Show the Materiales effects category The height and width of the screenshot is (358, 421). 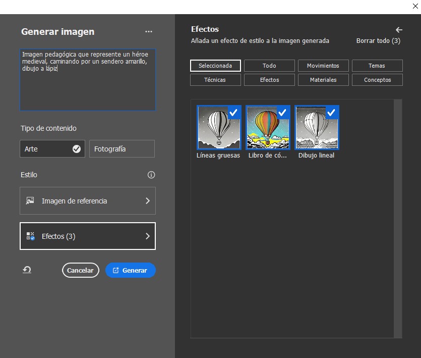323,80
